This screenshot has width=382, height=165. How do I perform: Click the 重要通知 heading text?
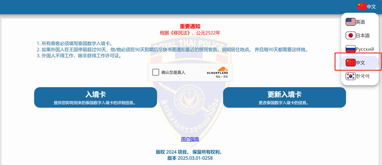coord(190,26)
